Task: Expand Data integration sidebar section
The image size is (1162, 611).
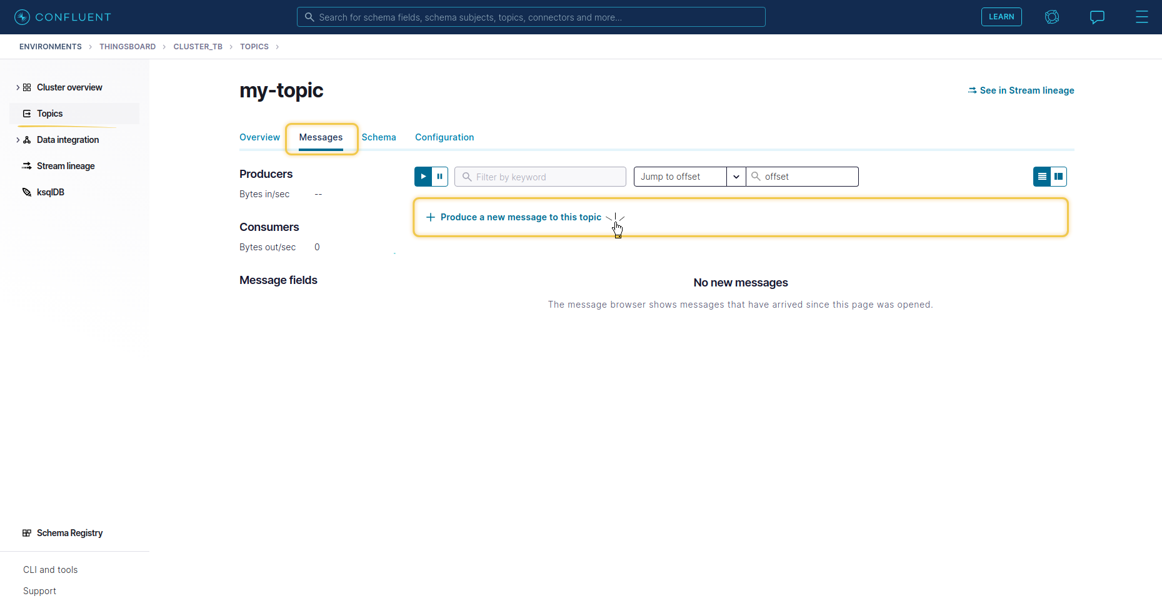Action: pyautogui.click(x=18, y=140)
